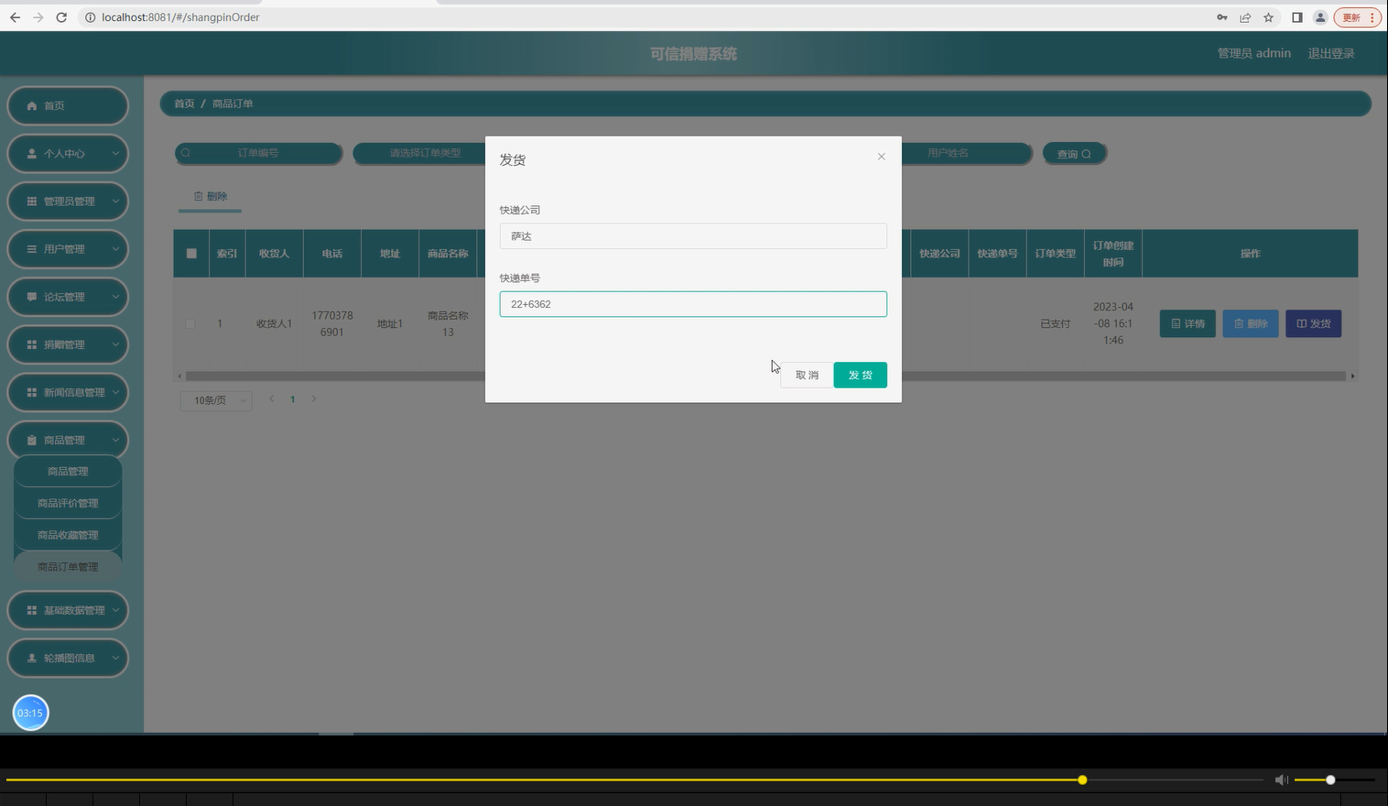The height and width of the screenshot is (806, 1388).
Task: Expand 个人中心 sidebar menu
Action: click(68, 153)
